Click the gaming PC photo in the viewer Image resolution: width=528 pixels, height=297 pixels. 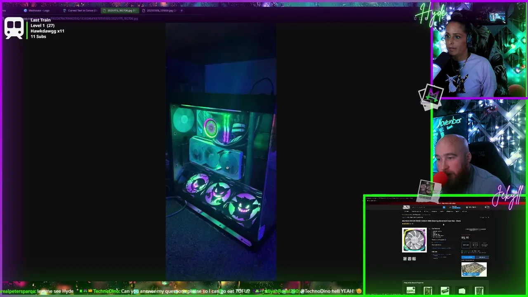[x=221, y=151]
